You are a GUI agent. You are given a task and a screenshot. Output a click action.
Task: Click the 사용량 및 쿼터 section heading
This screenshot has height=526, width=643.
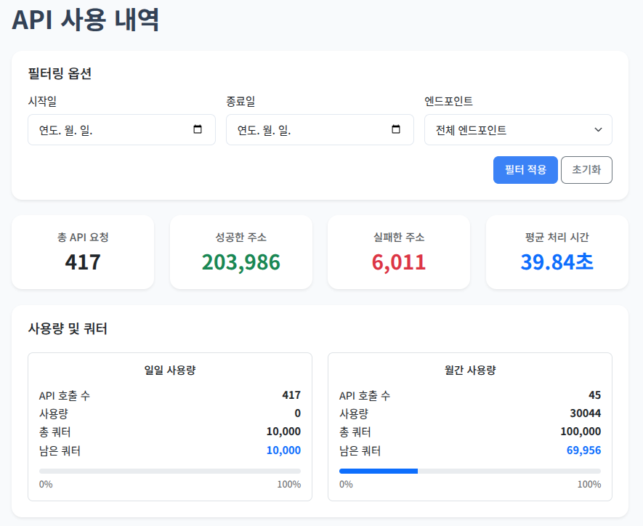(68, 329)
